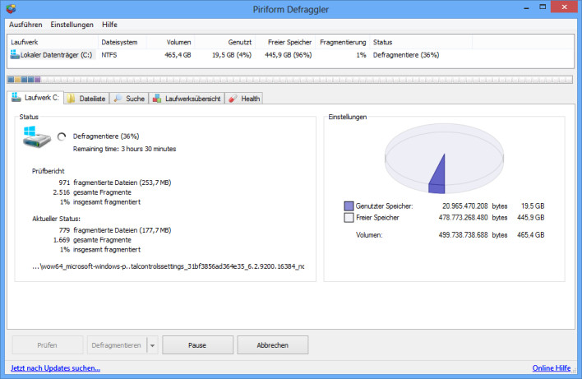Screen dimensions: 582x379
Task: Sort by the Laufwerk column header
Action: 53,42
